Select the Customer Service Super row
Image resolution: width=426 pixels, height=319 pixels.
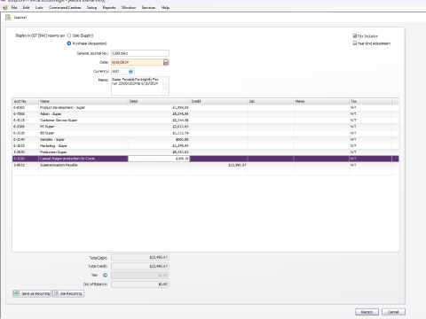205,121
